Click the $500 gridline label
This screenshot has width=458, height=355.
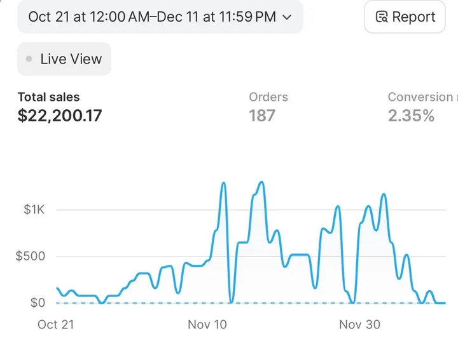[31, 257]
